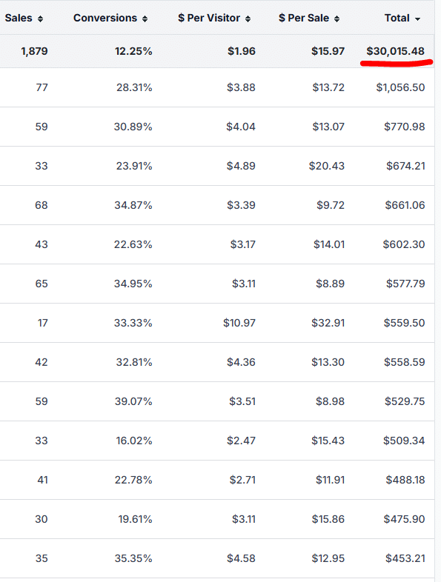Select the $ Per Sale column header
The image size is (441, 582).
(x=304, y=18)
